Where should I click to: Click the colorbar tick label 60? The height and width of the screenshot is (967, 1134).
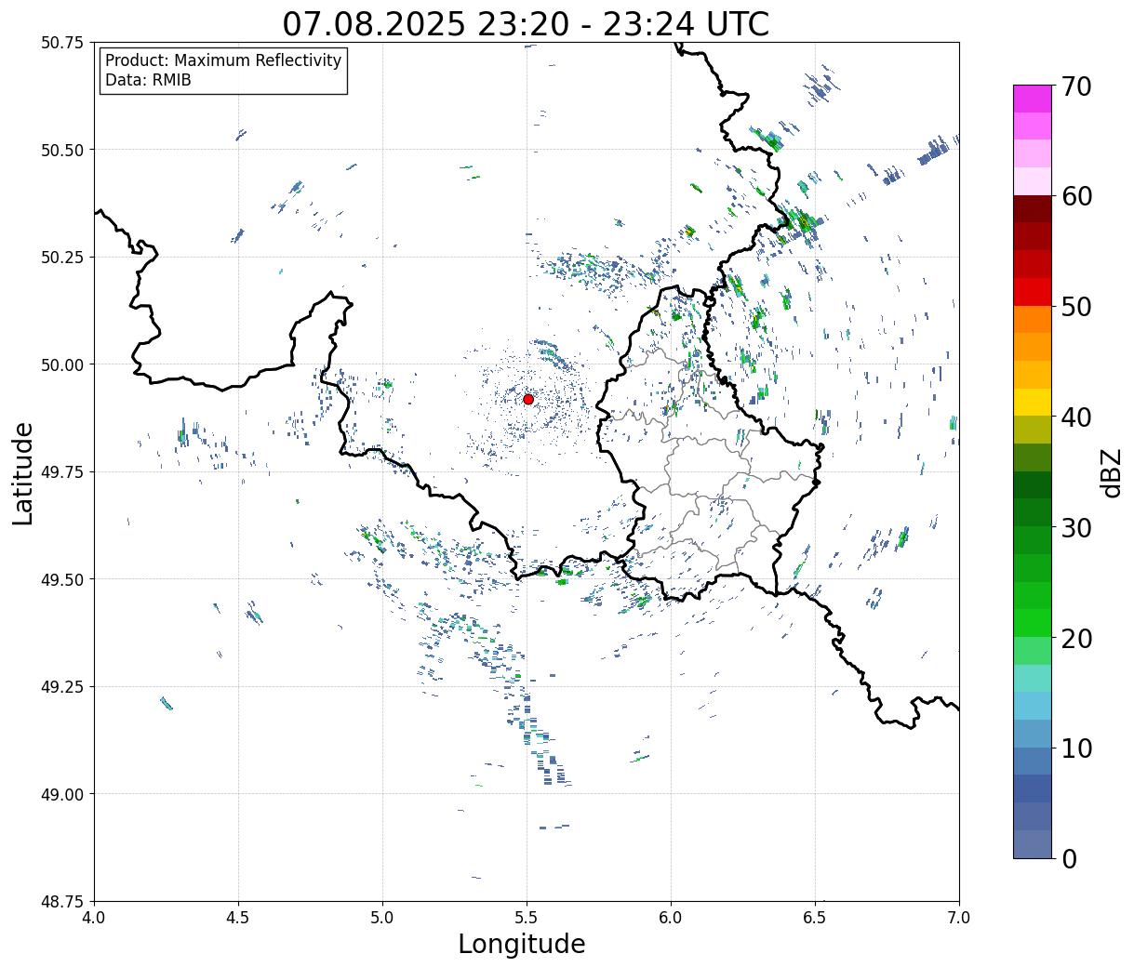pyautogui.click(x=1075, y=196)
